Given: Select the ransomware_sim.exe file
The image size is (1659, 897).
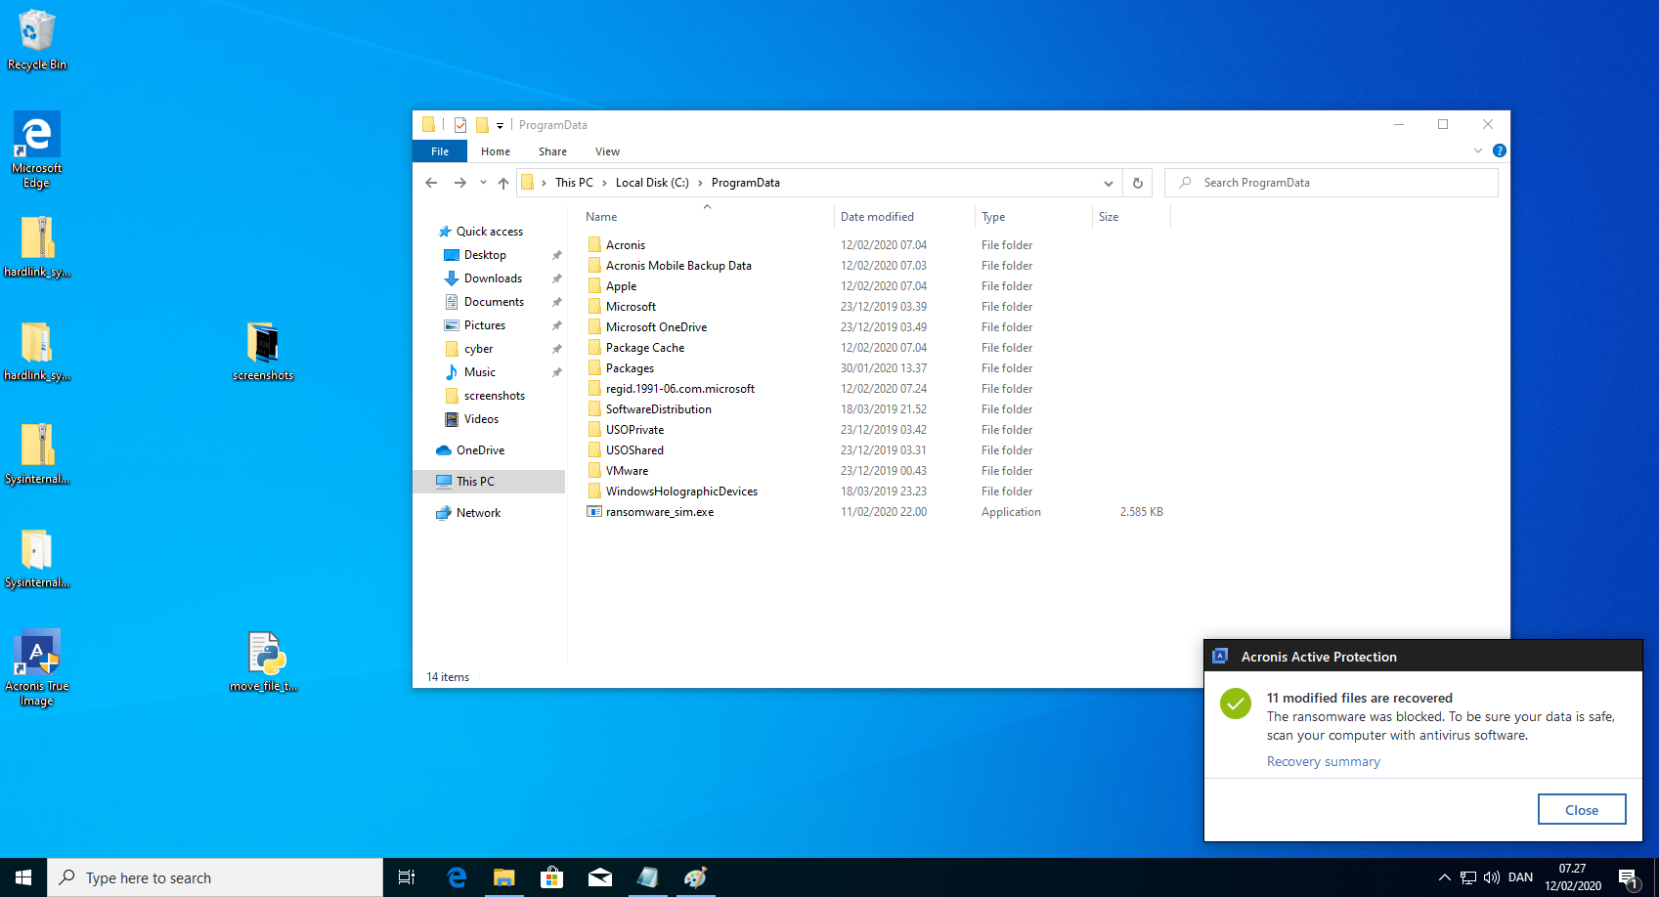Looking at the screenshot, I should [659, 512].
